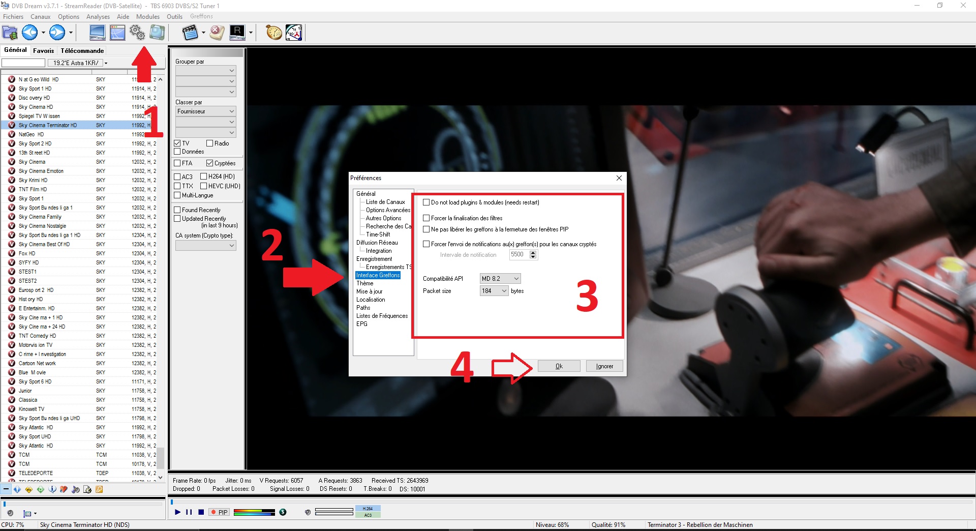Go to previous channel with blue left arrow

pos(29,33)
